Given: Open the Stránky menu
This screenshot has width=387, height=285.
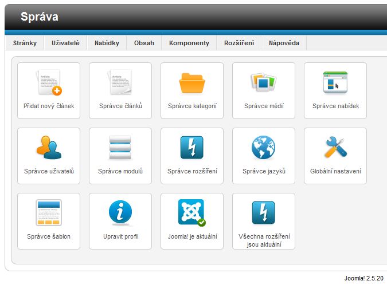Looking at the screenshot, I should (x=25, y=43).
